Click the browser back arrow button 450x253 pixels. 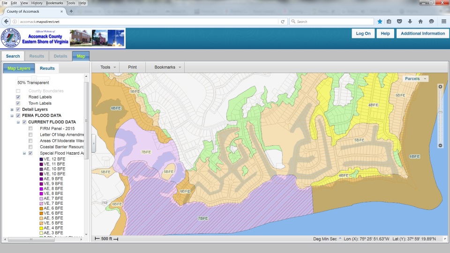pyautogui.click(x=7, y=22)
